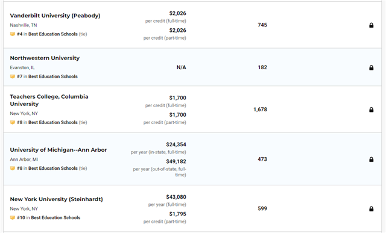Open Teachers College, Columbia University page
Viewport: 386px width, 233px height.
pyautogui.click(x=49, y=101)
